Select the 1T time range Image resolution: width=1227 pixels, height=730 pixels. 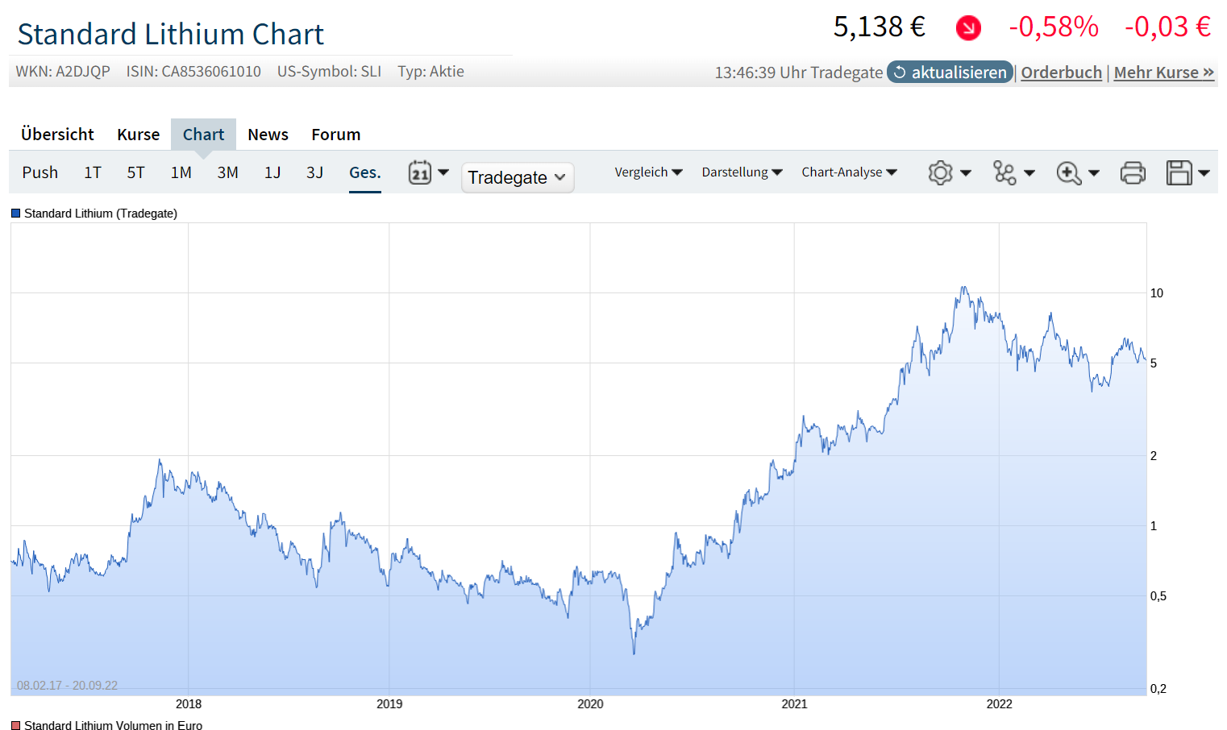point(93,172)
